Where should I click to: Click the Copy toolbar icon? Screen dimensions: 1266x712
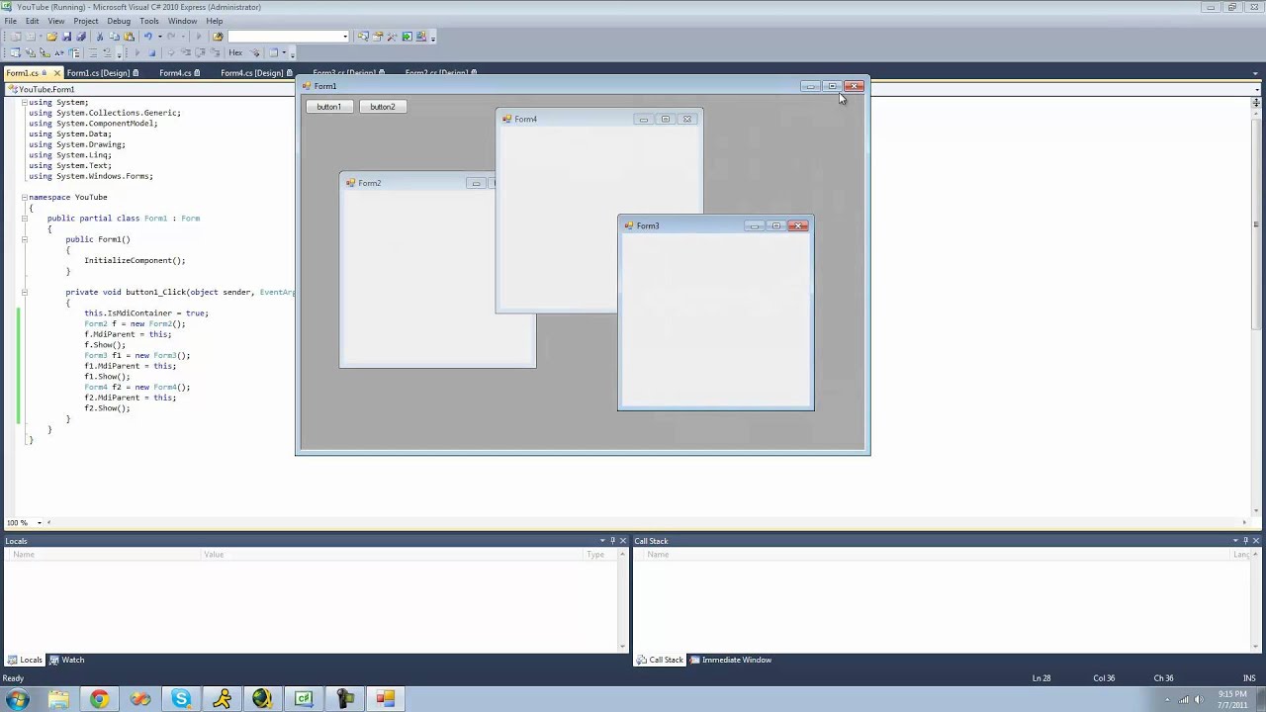(x=115, y=37)
